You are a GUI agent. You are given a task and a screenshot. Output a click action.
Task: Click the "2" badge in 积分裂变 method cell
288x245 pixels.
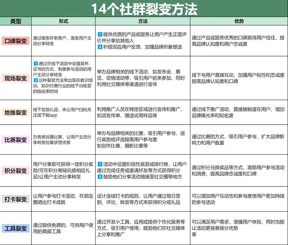tap(100, 176)
